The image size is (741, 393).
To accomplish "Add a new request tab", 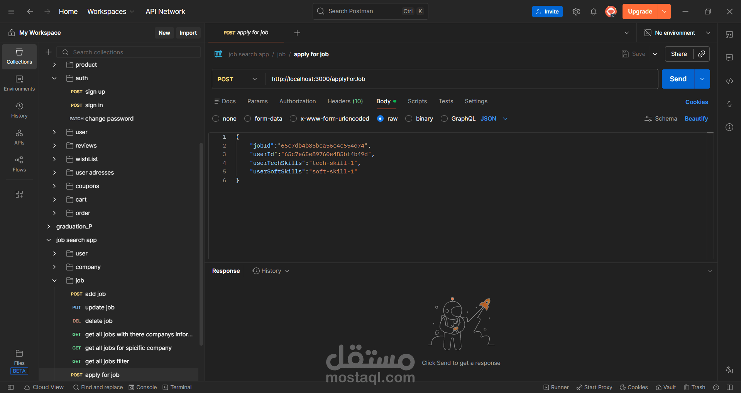I will tap(297, 33).
